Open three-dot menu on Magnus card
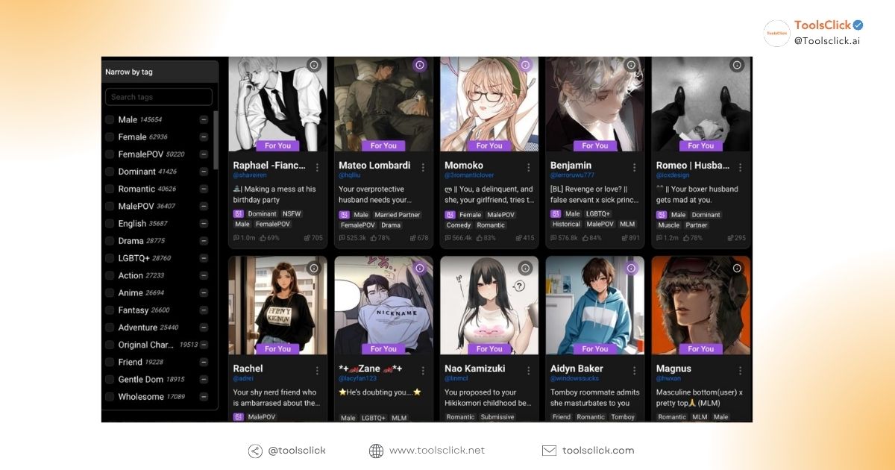895x470 pixels. click(741, 370)
